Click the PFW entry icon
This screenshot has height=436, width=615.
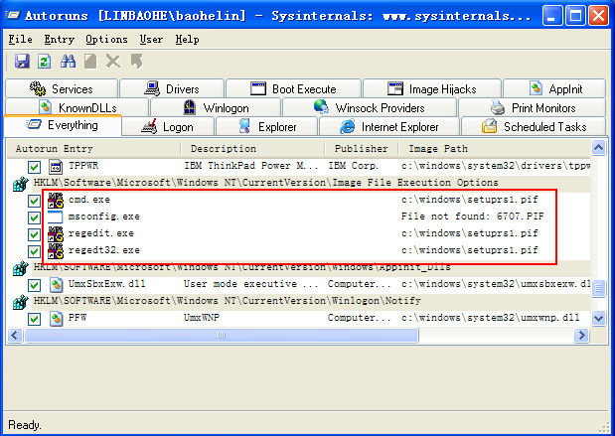pyautogui.click(x=56, y=319)
